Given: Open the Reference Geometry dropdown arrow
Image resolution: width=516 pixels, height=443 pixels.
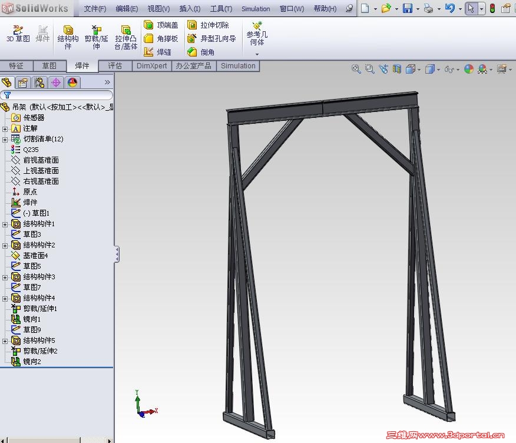Looking at the screenshot, I should pyautogui.click(x=257, y=54).
